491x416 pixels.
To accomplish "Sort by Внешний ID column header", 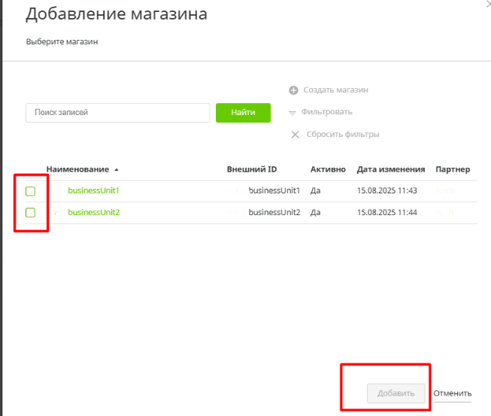I will (x=250, y=169).
